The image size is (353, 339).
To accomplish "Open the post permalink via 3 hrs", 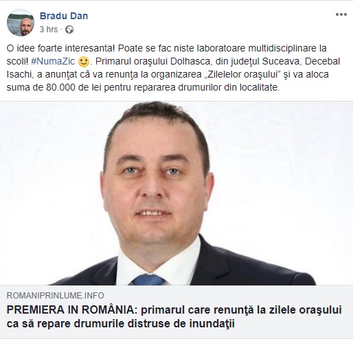I will click(49, 30).
